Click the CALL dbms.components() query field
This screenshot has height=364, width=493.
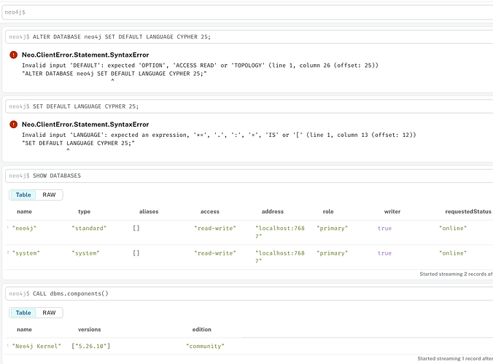(x=249, y=293)
